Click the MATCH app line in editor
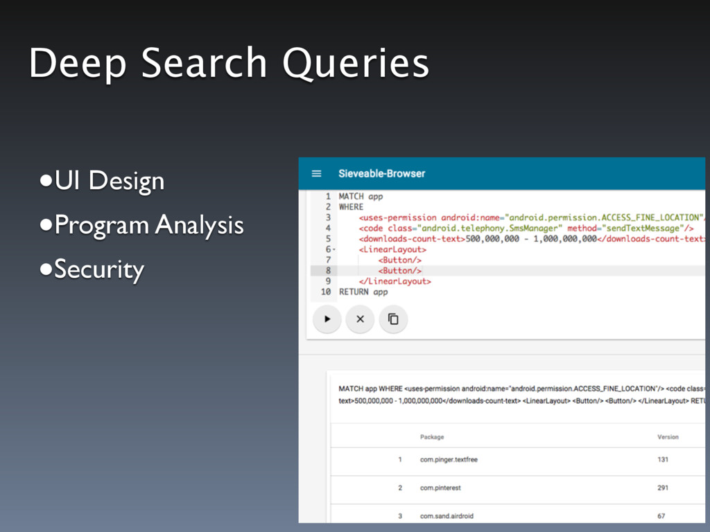Image resolution: width=710 pixels, height=532 pixels. tap(361, 196)
